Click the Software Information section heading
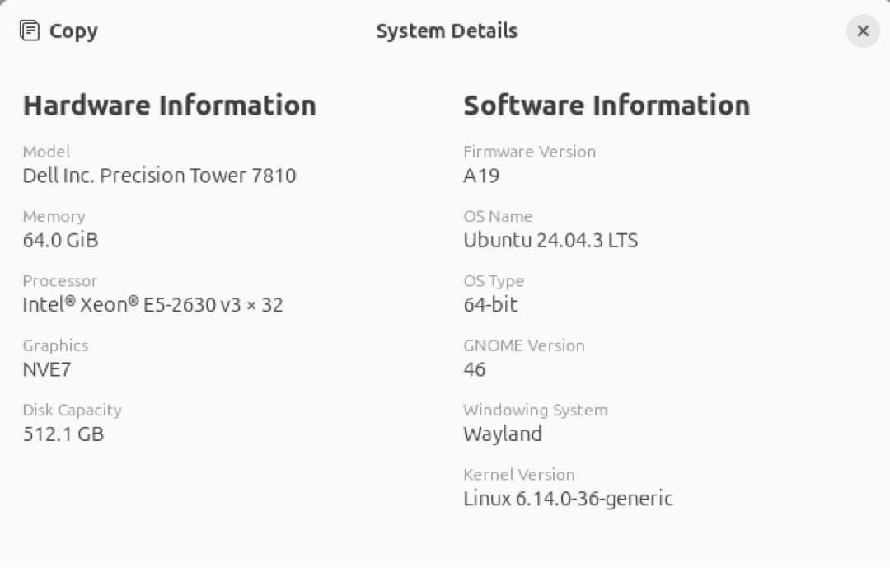 click(607, 105)
